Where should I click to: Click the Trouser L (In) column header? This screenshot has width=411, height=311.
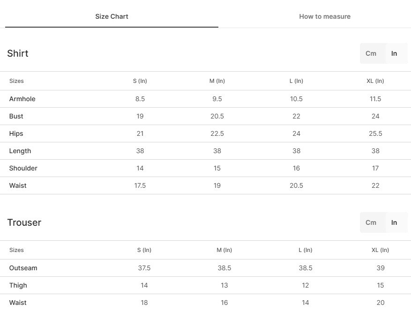point(306,250)
